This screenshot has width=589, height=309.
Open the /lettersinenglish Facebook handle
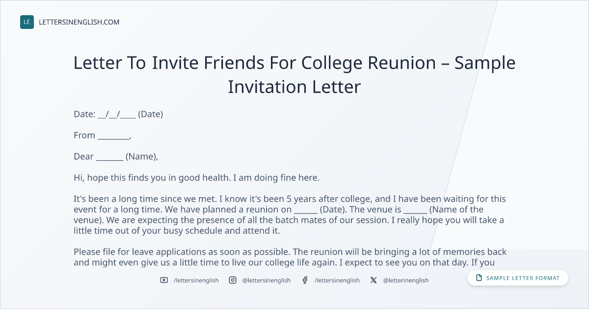tap(337, 280)
